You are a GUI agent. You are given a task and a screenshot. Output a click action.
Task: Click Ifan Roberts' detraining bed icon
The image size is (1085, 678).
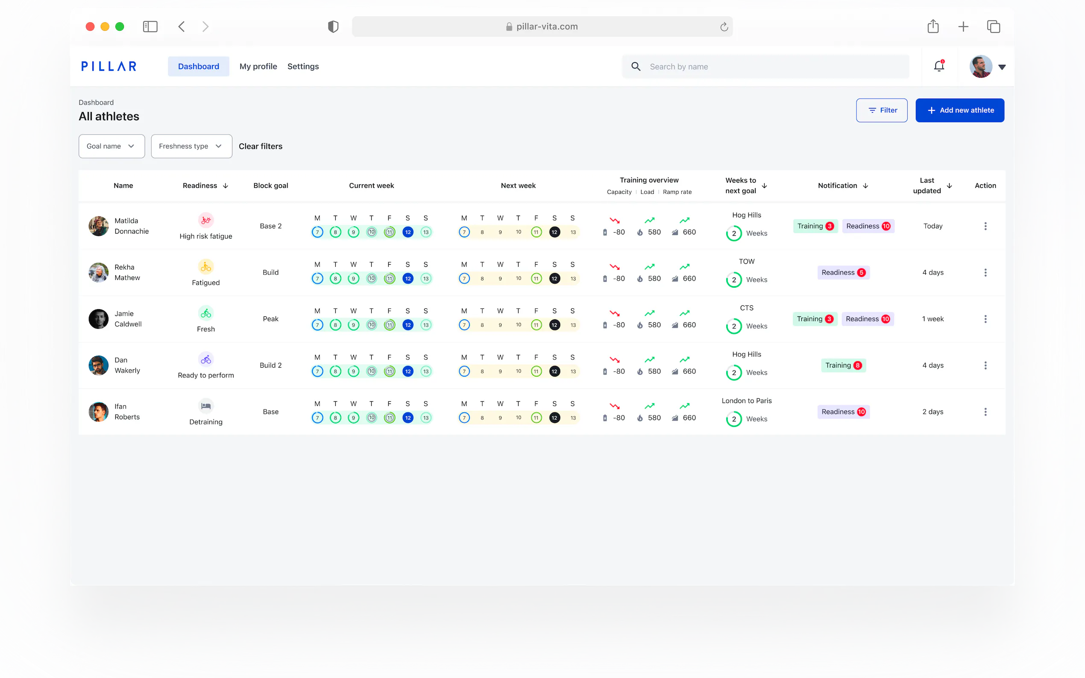click(206, 406)
